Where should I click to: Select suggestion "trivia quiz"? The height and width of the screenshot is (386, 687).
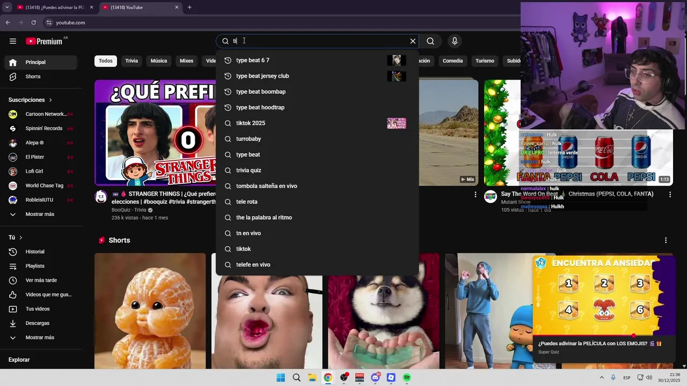tap(317, 170)
